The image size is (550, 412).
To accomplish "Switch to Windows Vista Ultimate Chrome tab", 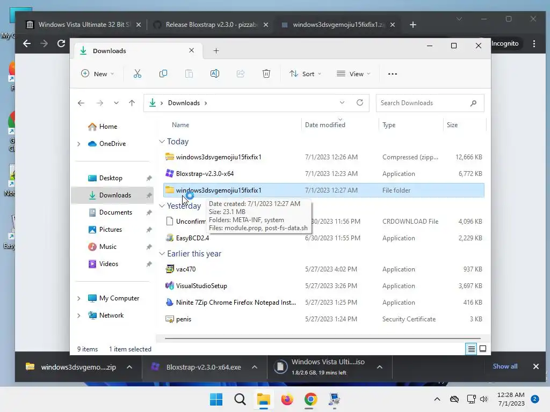I will point(82,25).
